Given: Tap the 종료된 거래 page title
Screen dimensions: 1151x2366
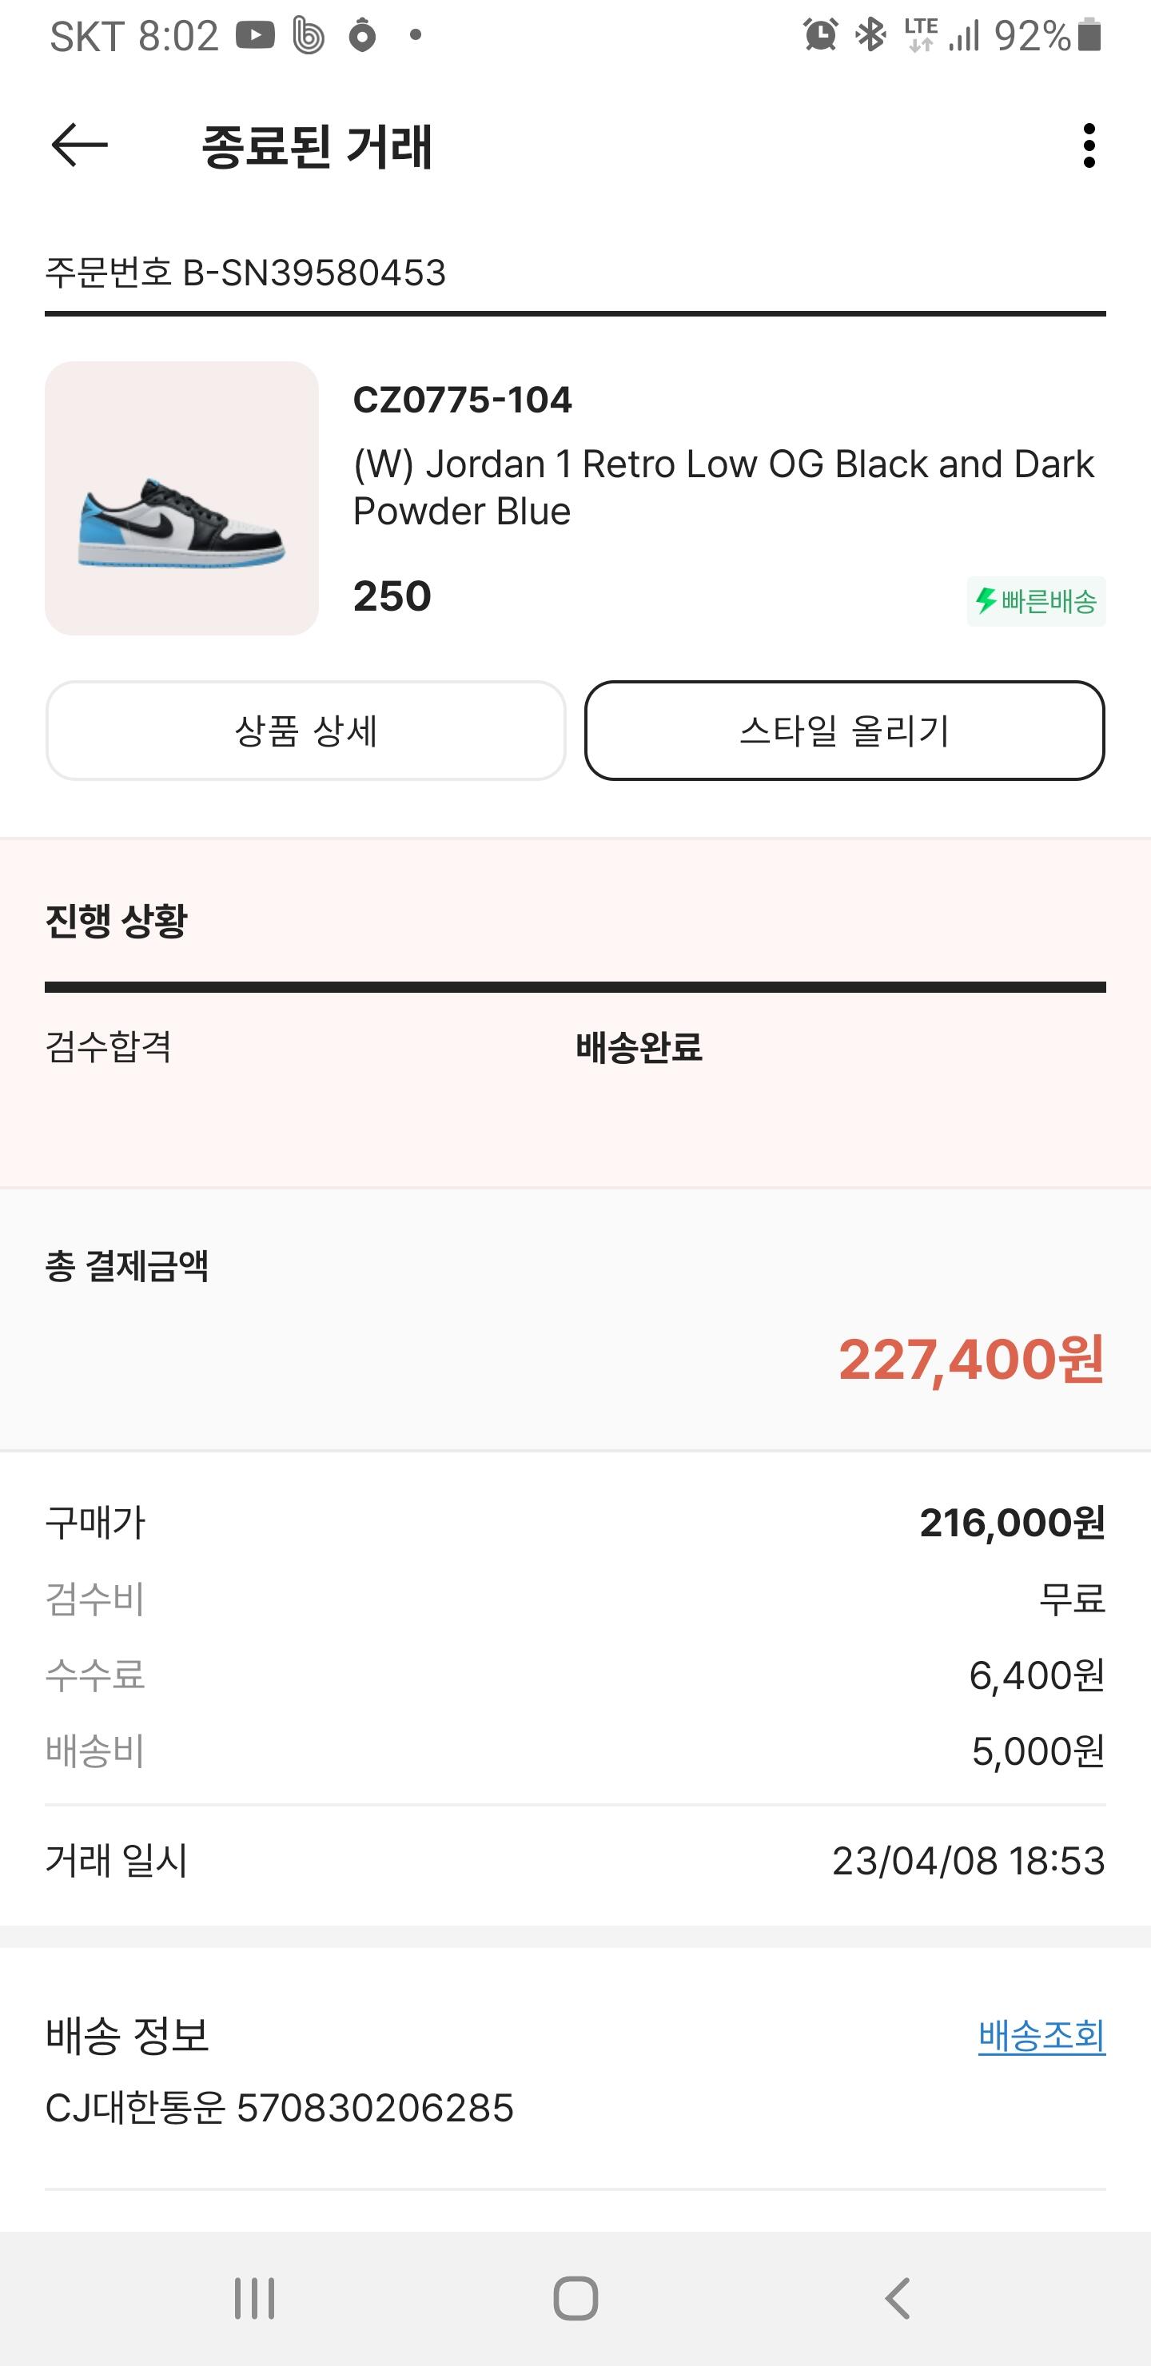Looking at the screenshot, I should click(317, 147).
